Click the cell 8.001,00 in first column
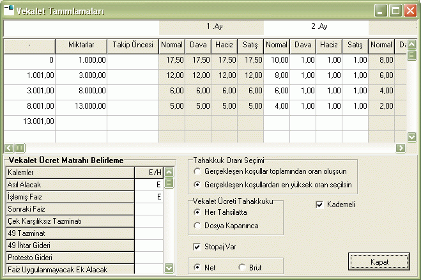The width and height of the screenshot is (421, 280). tap(29, 107)
